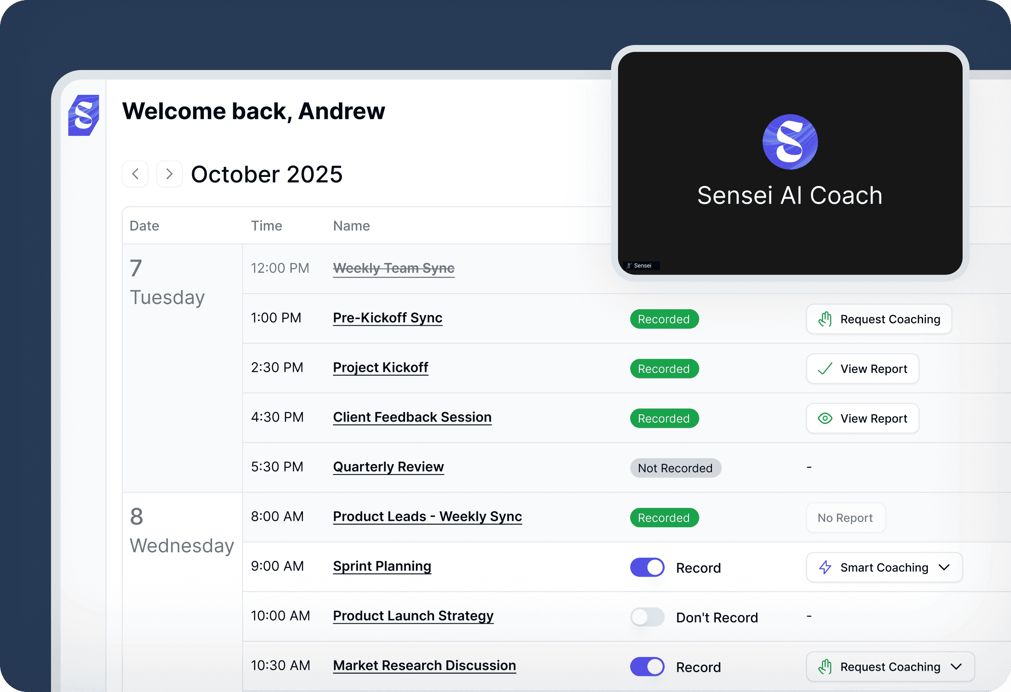1011x692 pixels.
Task: Go to next month arrow
Action: [x=169, y=174]
